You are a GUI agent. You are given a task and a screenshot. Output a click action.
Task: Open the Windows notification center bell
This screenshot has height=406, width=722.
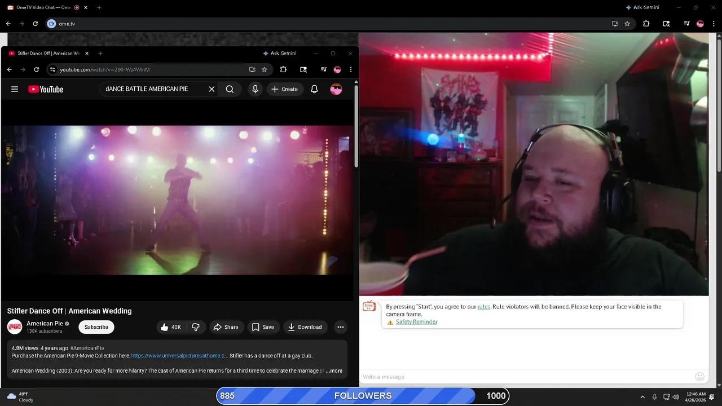pyautogui.click(x=712, y=397)
